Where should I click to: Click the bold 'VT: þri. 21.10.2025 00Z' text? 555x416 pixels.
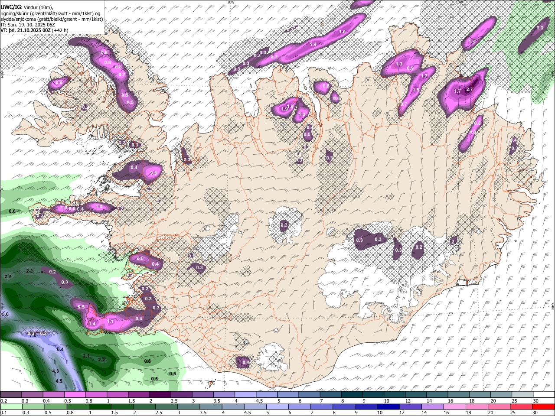25,30
